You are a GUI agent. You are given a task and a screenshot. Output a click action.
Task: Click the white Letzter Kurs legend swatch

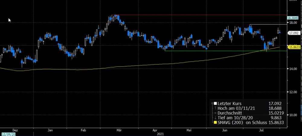tap(215, 103)
